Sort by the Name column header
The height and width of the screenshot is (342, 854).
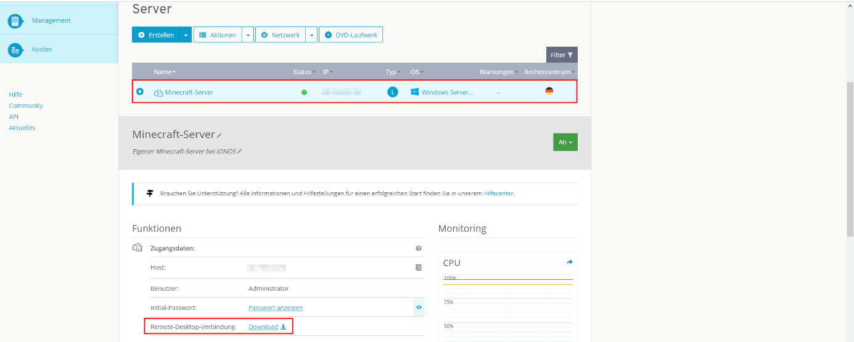pyautogui.click(x=165, y=72)
